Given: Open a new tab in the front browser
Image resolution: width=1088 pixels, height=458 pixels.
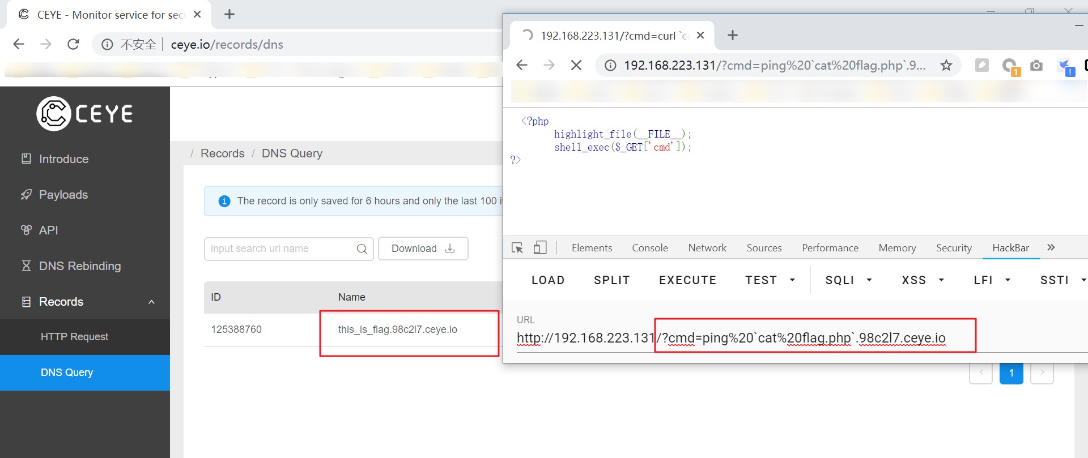Looking at the screenshot, I should [733, 35].
